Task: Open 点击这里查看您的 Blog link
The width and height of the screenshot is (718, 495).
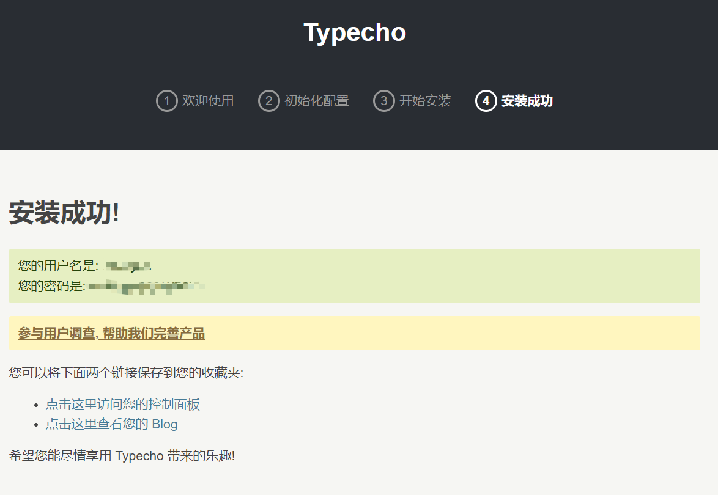Action: pyautogui.click(x=111, y=424)
